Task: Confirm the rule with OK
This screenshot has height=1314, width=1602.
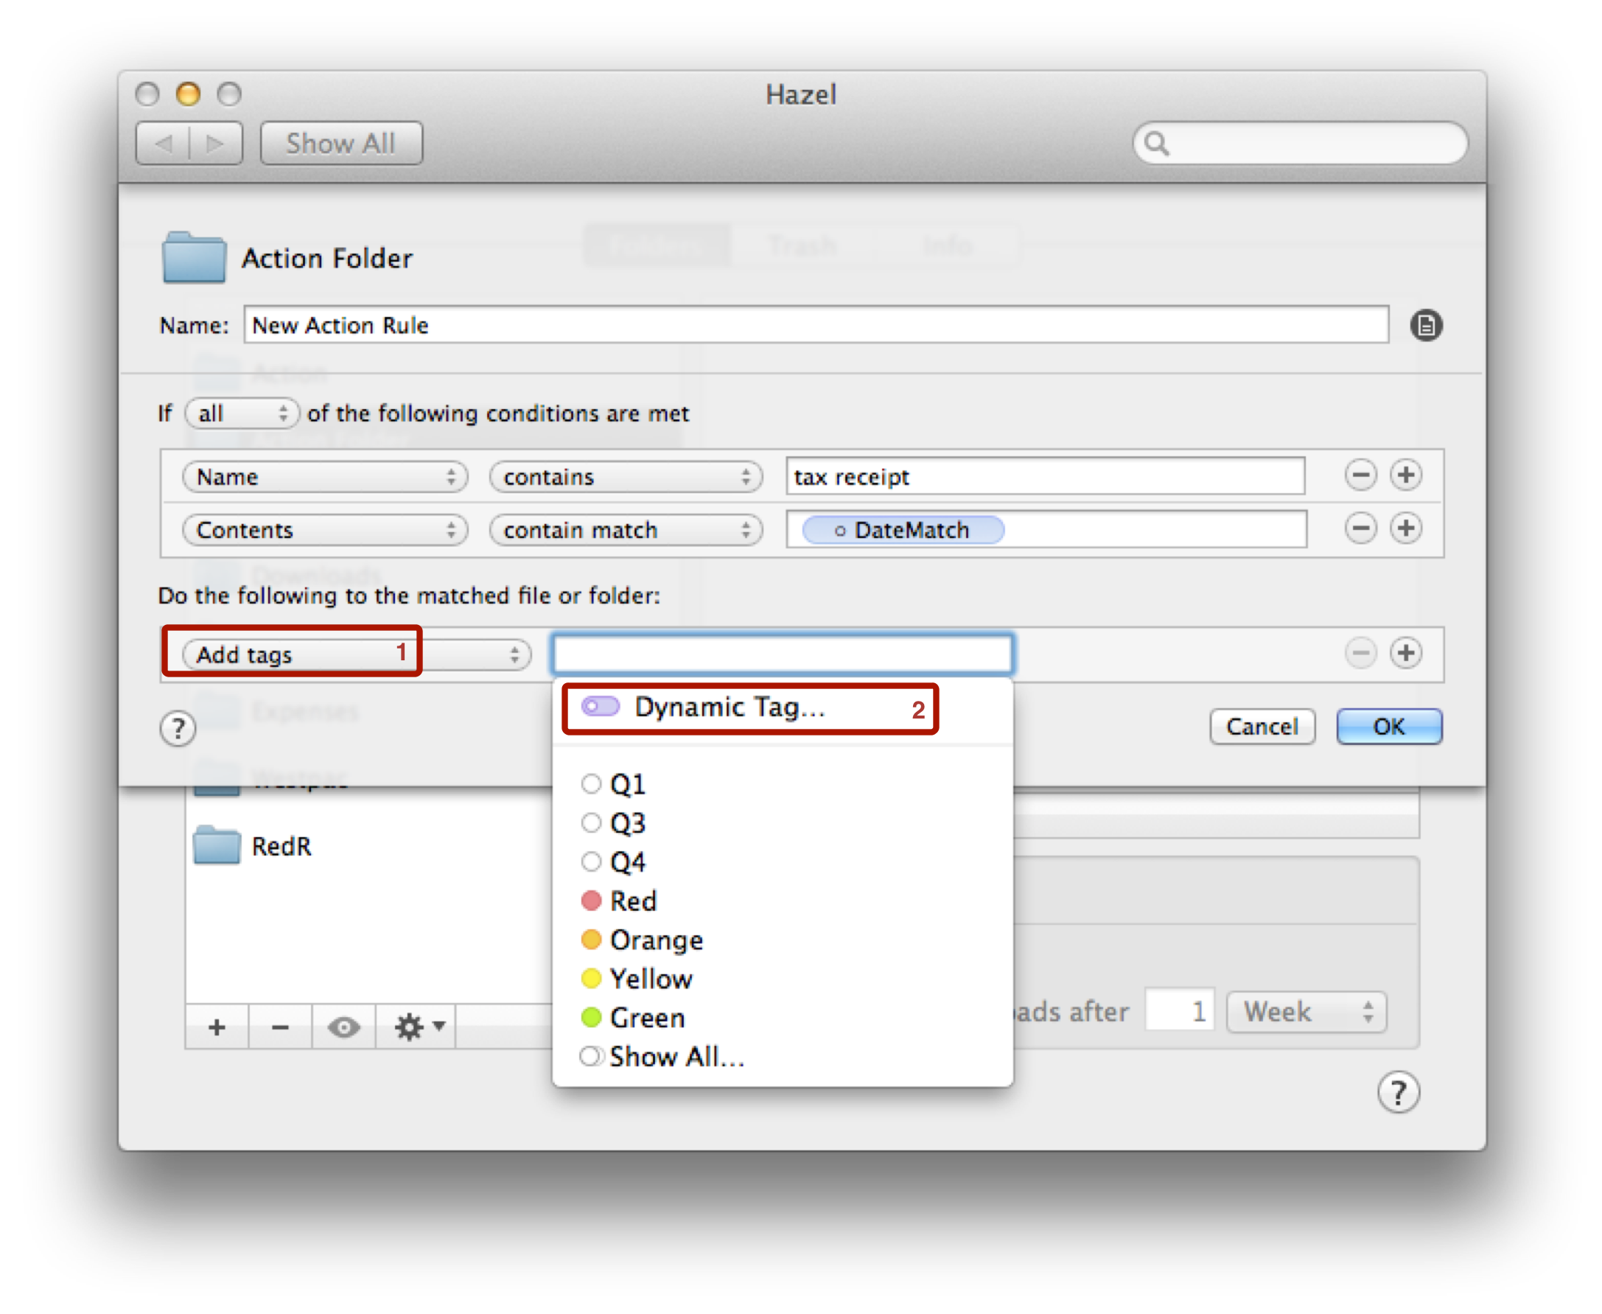Action: (1389, 727)
